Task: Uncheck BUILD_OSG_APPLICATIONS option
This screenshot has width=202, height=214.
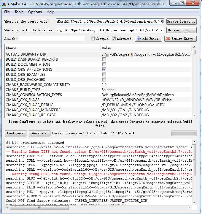Action: click(104, 70)
